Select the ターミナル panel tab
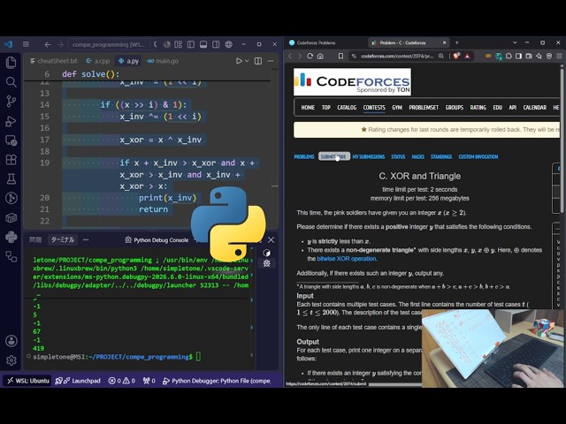The width and height of the screenshot is (566, 424). click(63, 239)
